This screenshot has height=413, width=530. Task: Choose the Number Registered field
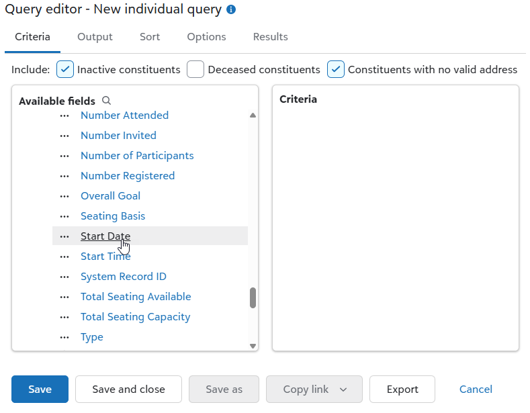pyautogui.click(x=128, y=176)
